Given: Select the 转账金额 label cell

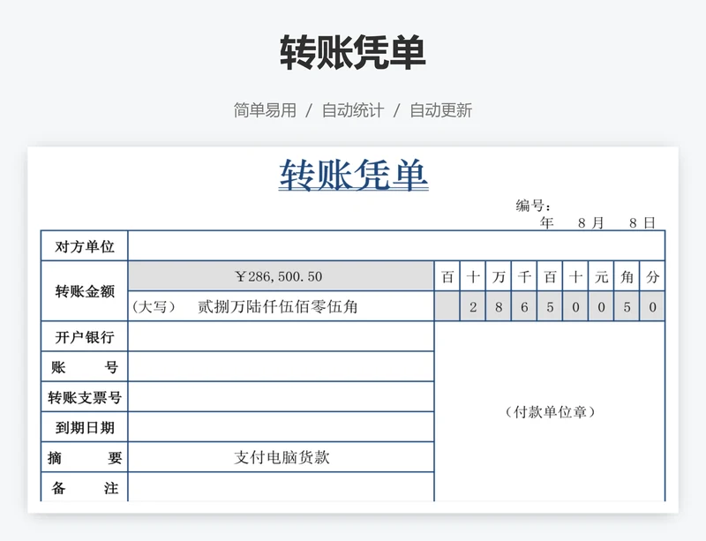Looking at the screenshot, I should pyautogui.click(x=85, y=291).
